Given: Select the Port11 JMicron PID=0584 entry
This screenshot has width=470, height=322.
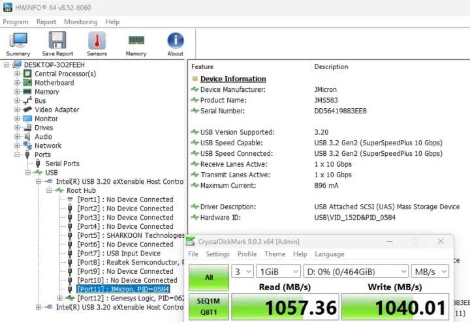Looking at the screenshot, I should pos(123,289).
